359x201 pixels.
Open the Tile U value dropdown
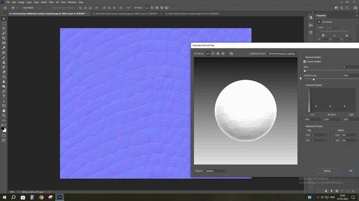(x=320, y=135)
